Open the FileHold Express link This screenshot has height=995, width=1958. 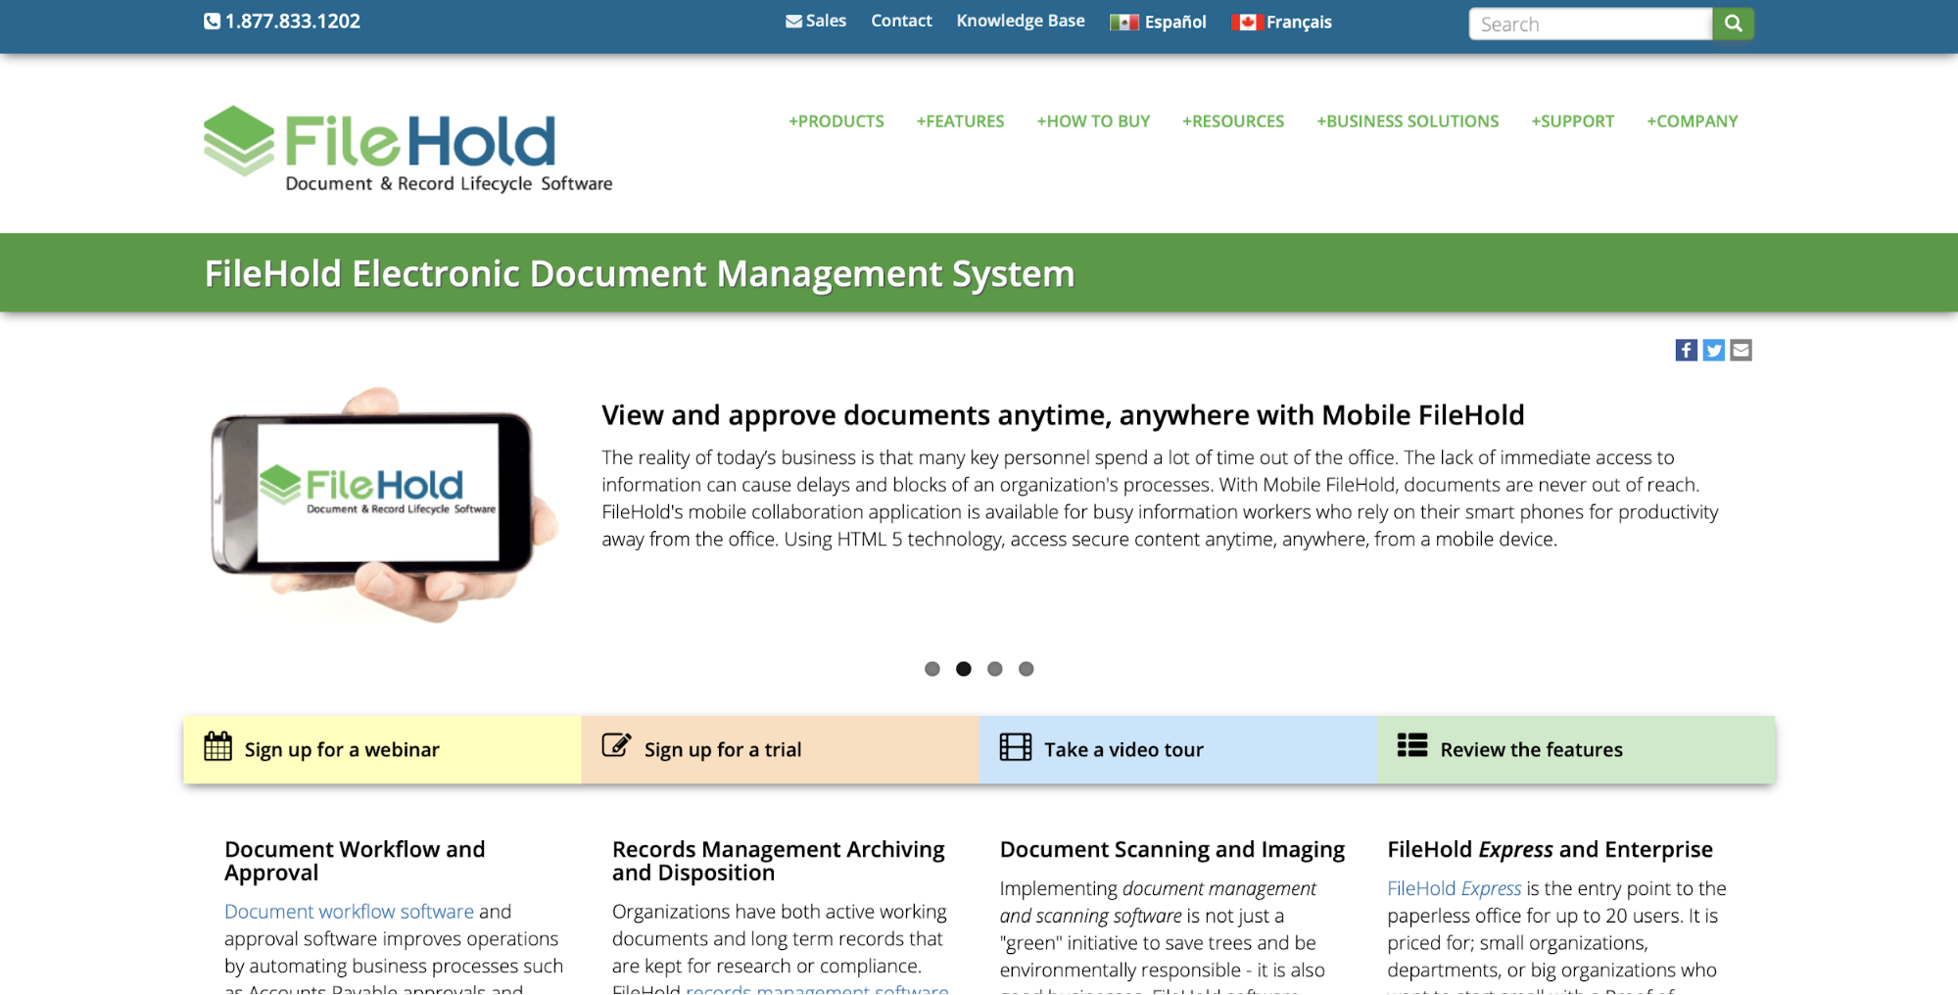coord(1455,888)
